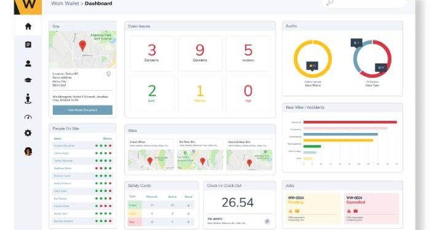The height and width of the screenshot is (230, 430).
Task: Click the yellow Issue Status donut chart
Action: click(313, 59)
